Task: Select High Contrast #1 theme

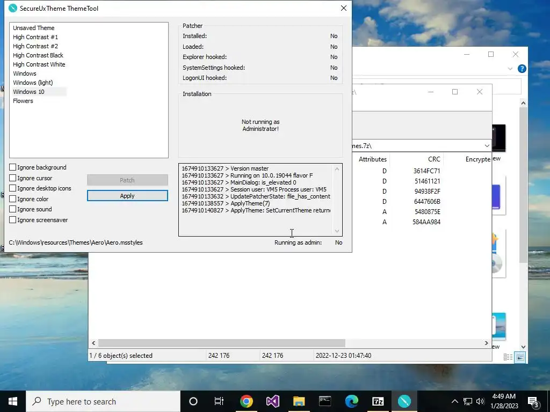Action: (35, 37)
